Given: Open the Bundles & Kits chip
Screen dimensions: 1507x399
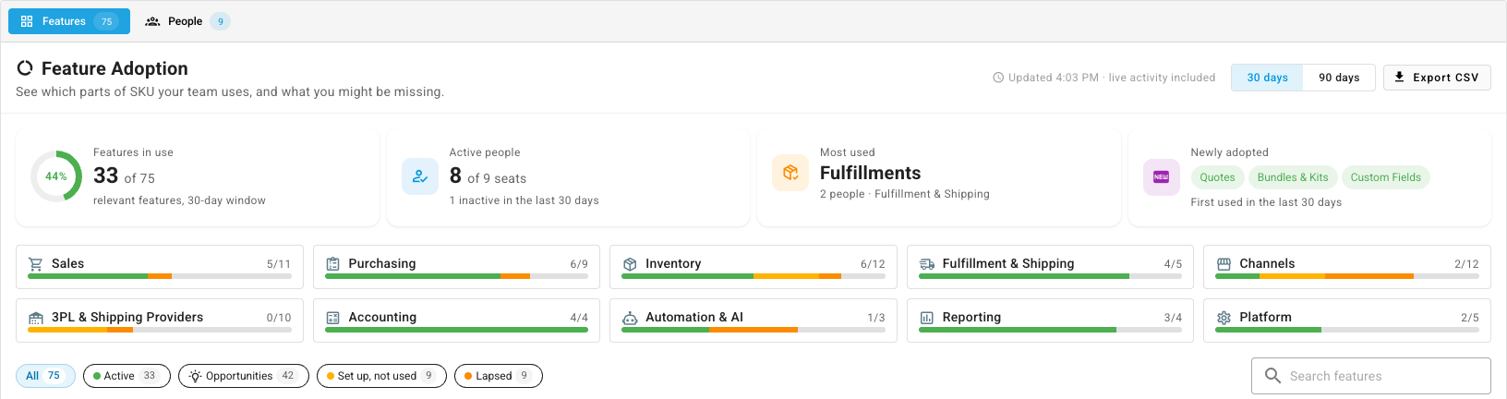Looking at the screenshot, I should [1293, 177].
